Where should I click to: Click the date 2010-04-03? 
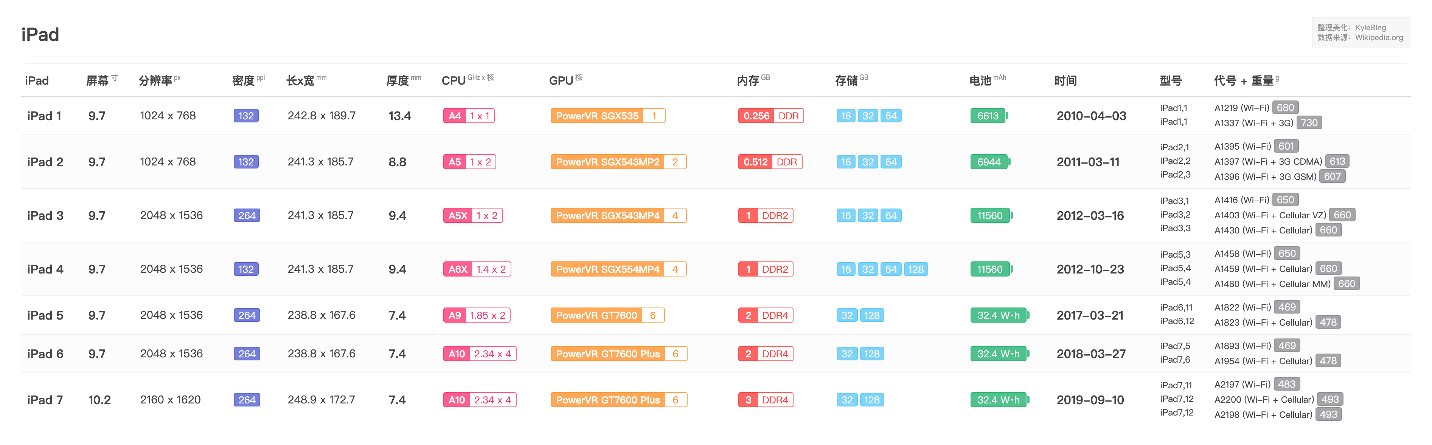(x=1091, y=116)
